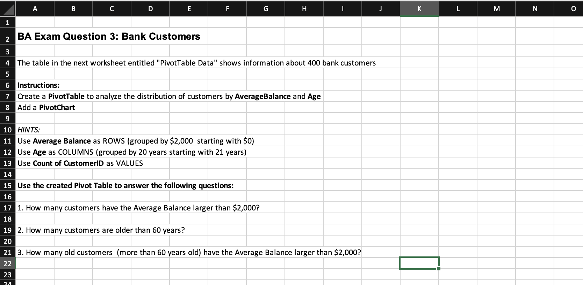The height and width of the screenshot is (285, 583).
Task: Click the 'Use Age as COLUMNS' text
Action: pos(132,152)
